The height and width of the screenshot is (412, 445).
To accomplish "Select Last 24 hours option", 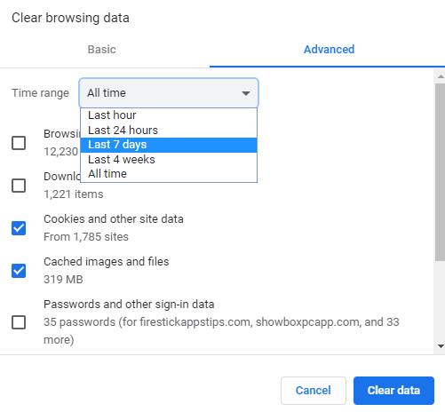I will (169, 131).
